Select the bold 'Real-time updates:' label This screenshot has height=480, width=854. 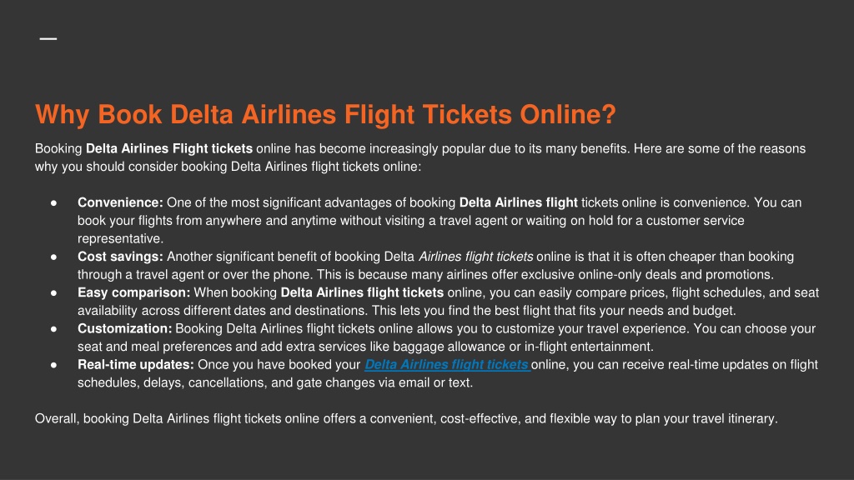point(136,364)
